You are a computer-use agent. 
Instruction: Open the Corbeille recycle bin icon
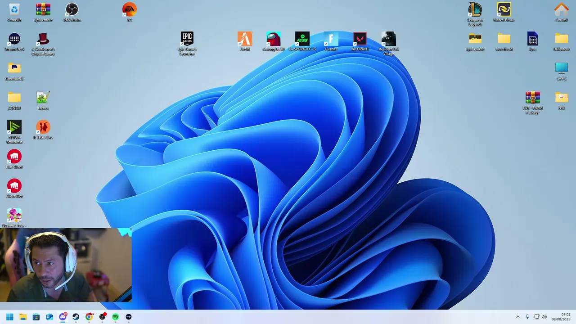click(x=14, y=9)
